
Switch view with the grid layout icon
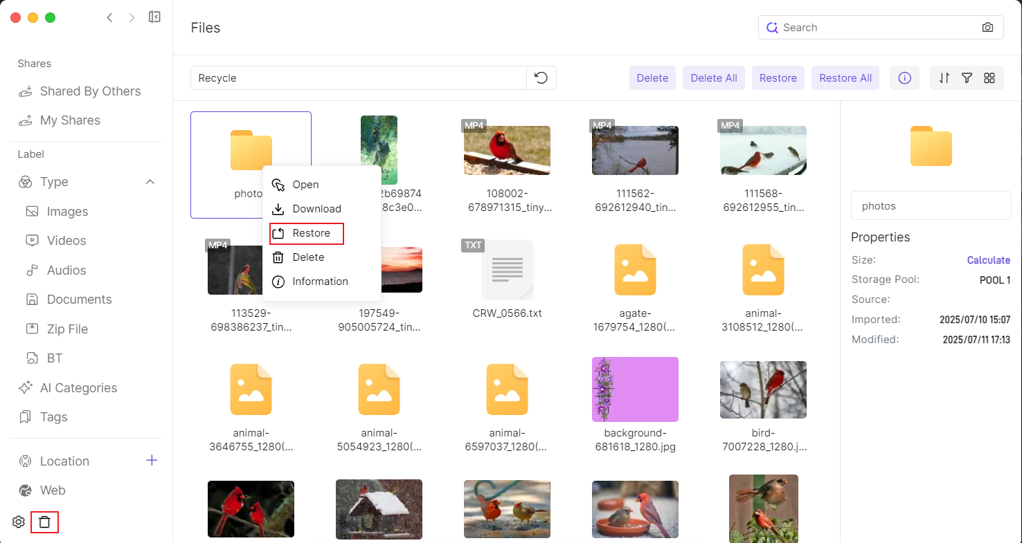[989, 78]
